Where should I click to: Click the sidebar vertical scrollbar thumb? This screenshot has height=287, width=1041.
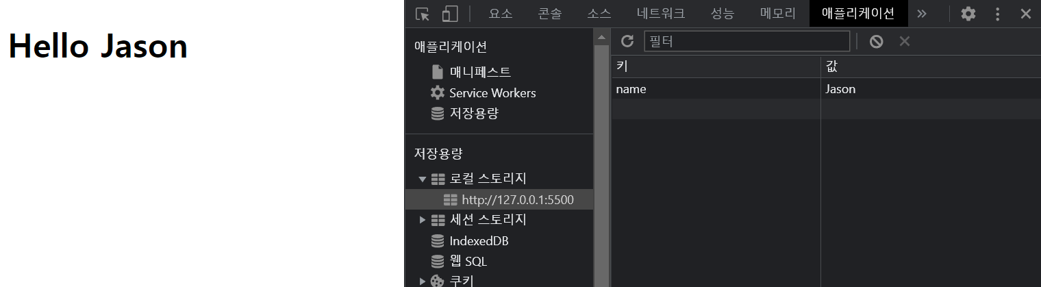coord(601,166)
